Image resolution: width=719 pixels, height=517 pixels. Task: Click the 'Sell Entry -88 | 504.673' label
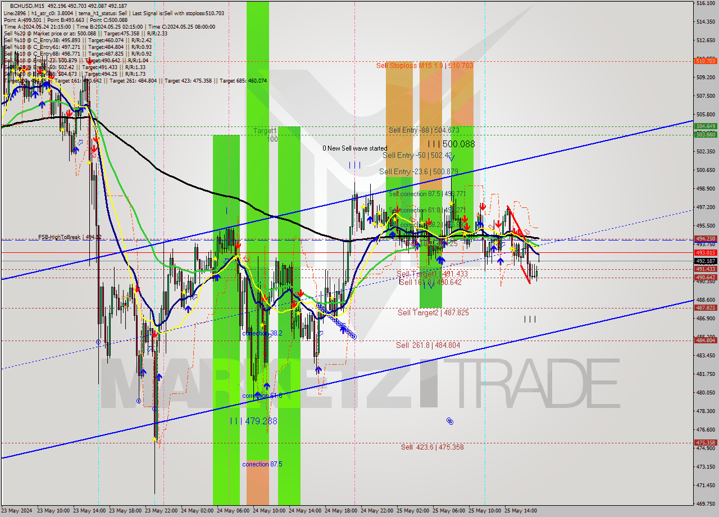[x=424, y=130]
